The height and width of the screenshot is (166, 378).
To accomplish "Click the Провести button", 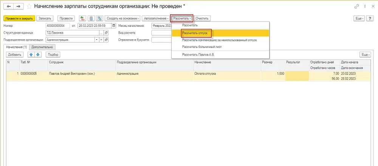I will pos(66,18).
